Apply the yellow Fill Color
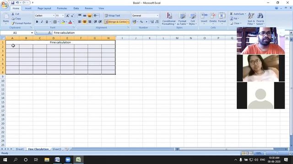This screenshot has width=293, height=164. click(63, 22)
